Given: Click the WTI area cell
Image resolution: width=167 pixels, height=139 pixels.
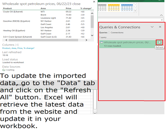Looking at the screenshot, I should 43,12.
